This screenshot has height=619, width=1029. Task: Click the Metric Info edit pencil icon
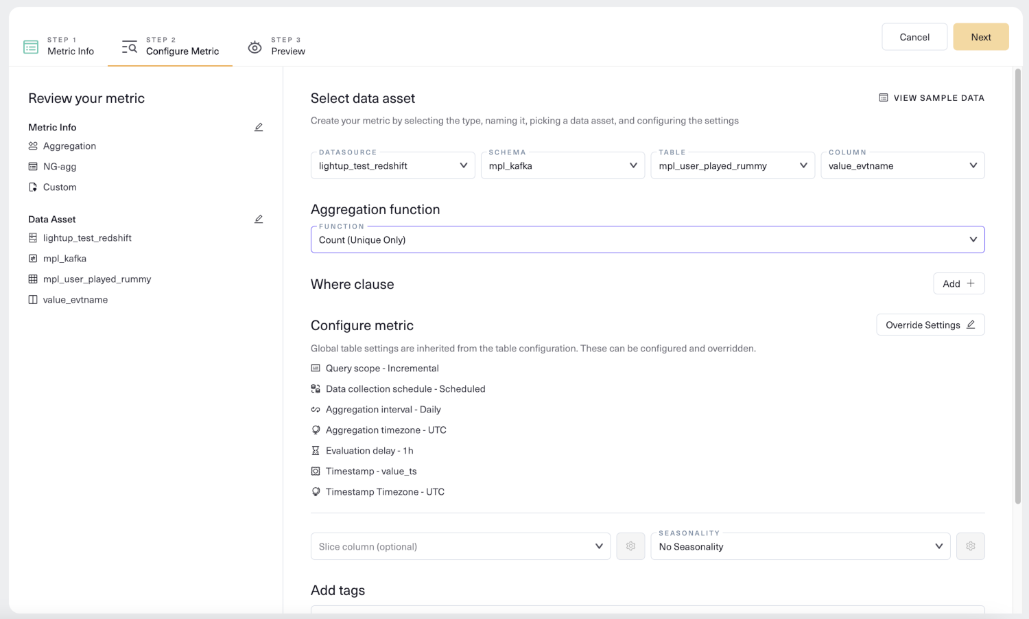pyautogui.click(x=259, y=128)
